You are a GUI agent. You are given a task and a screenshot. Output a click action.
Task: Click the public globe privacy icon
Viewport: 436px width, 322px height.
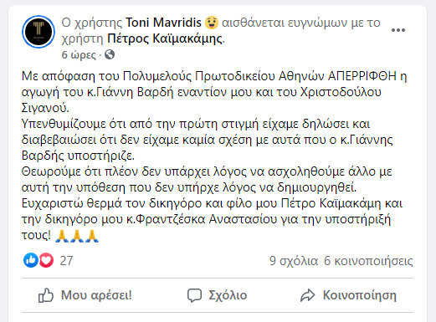pyautogui.click(x=110, y=54)
